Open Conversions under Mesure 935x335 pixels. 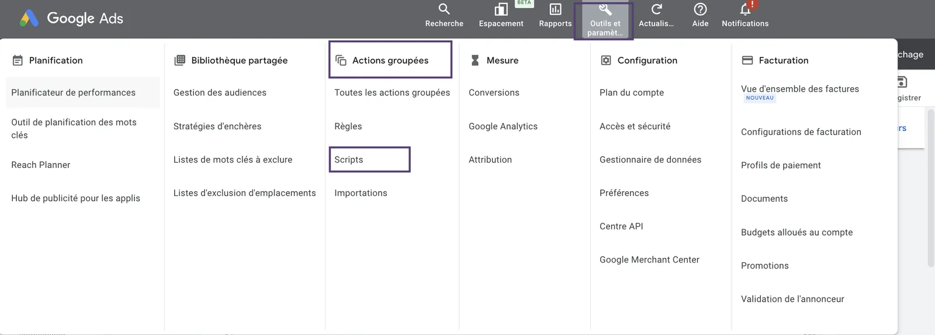(494, 92)
